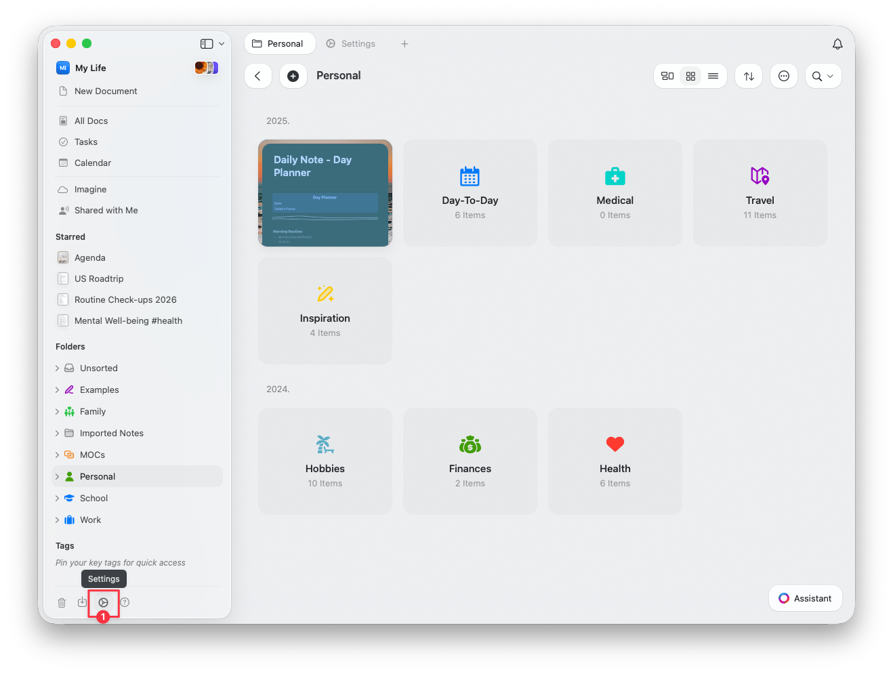Select the Work briefcase icon
This screenshot has width=893, height=674.
(x=69, y=520)
